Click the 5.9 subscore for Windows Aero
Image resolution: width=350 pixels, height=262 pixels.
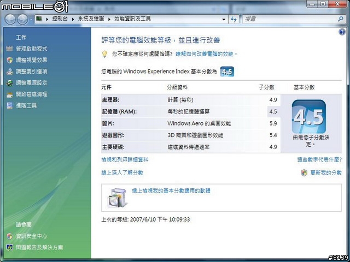[x=273, y=123]
